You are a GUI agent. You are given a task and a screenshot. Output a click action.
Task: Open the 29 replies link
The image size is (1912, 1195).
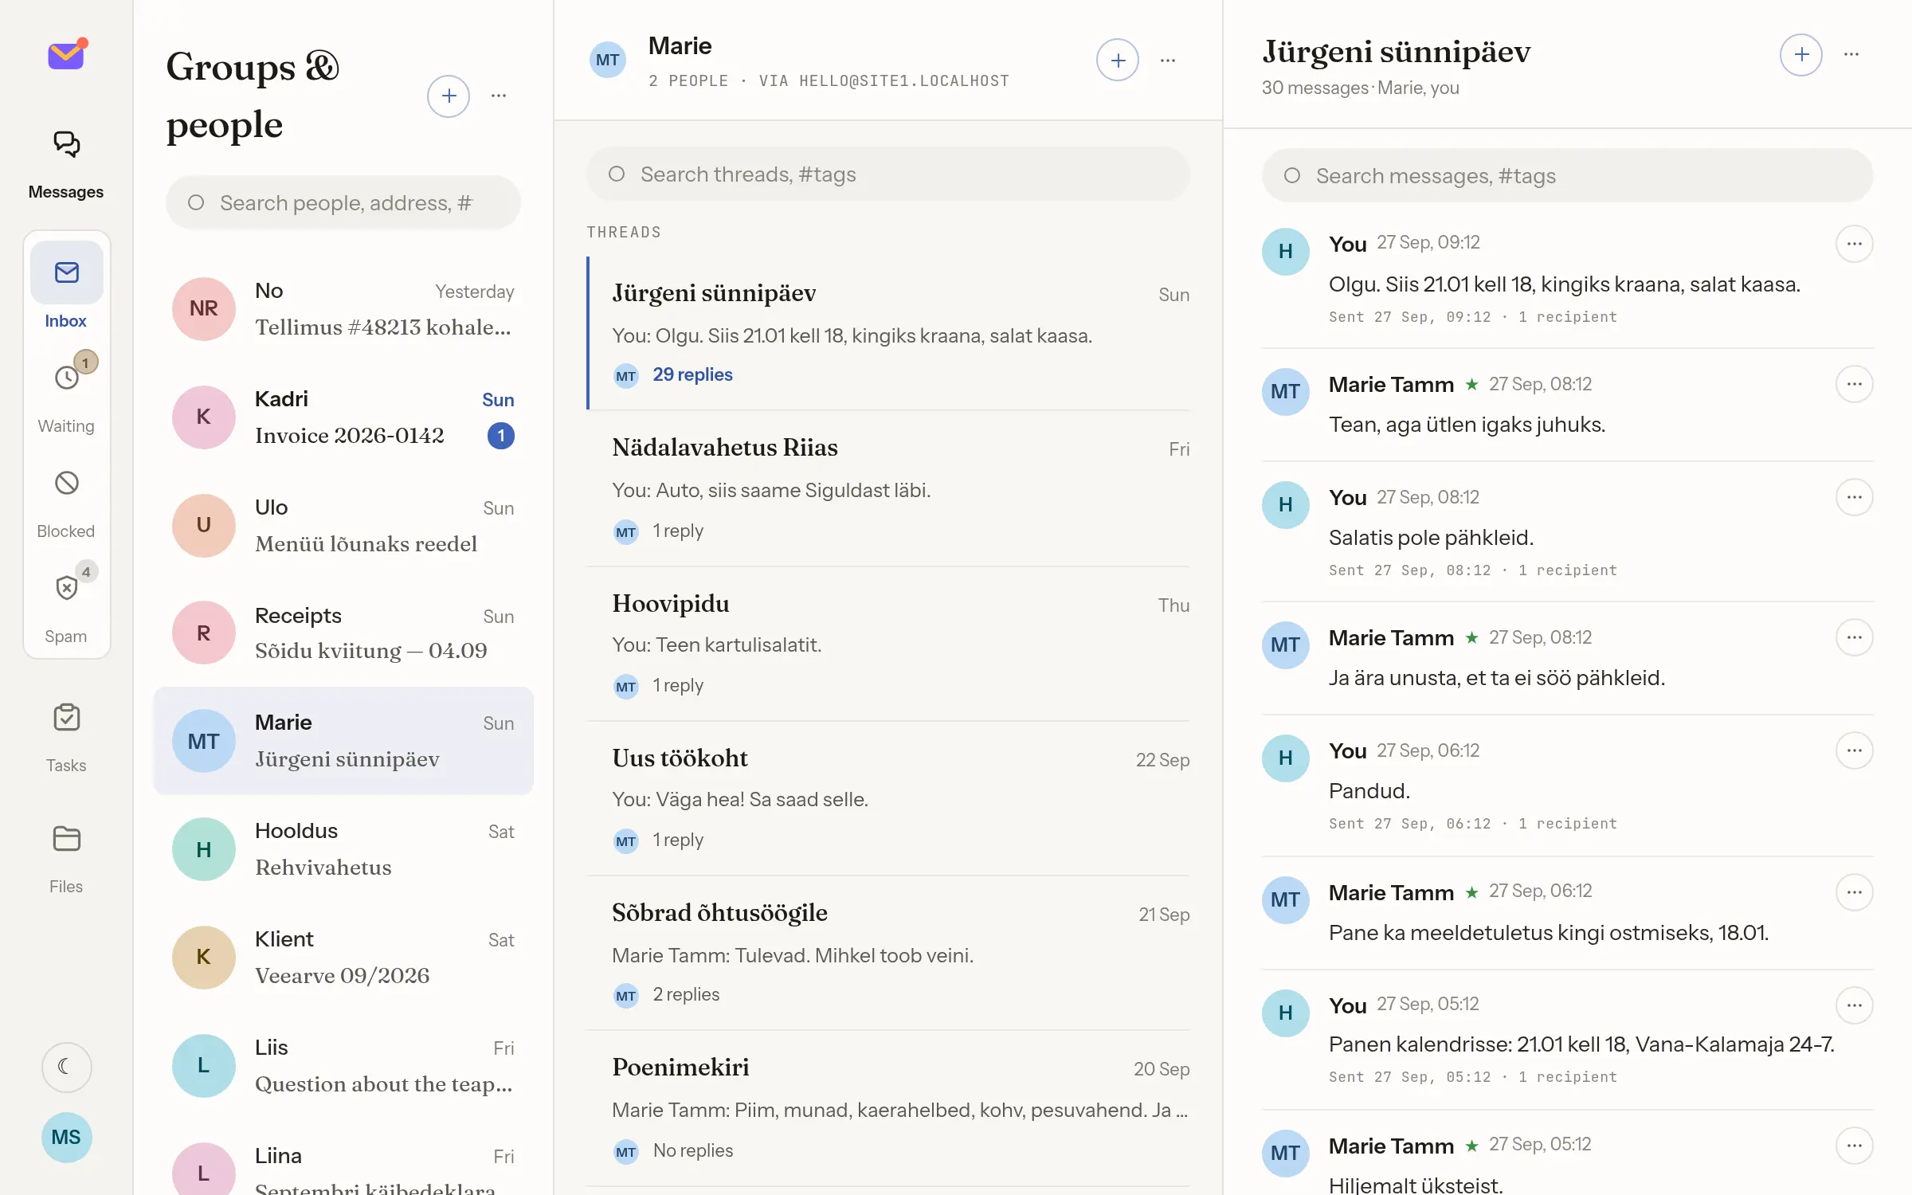(x=692, y=374)
